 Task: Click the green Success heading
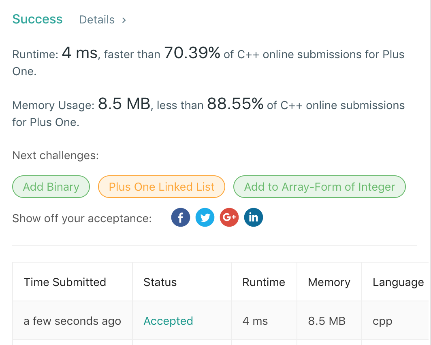point(37,19)
